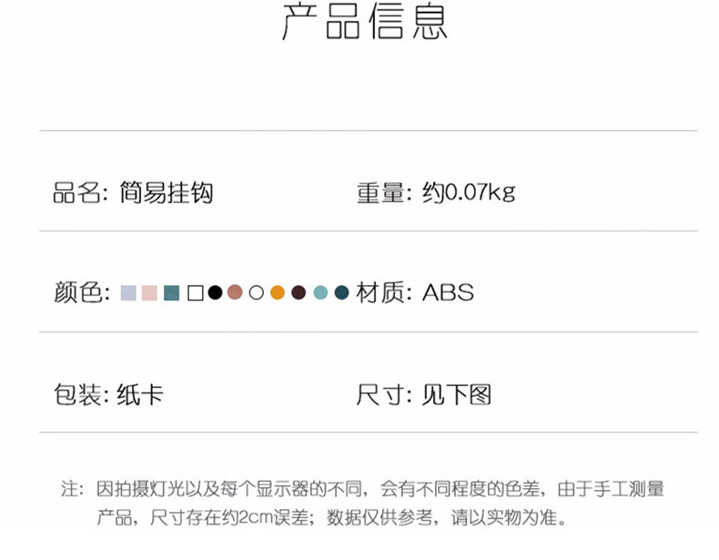The height and width of the screenshot is (560, 719).
Task: Pick the white outlined circle swatch
Action: click(257, 292)
